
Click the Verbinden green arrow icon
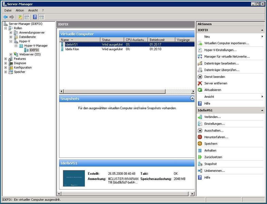[200, 117]
